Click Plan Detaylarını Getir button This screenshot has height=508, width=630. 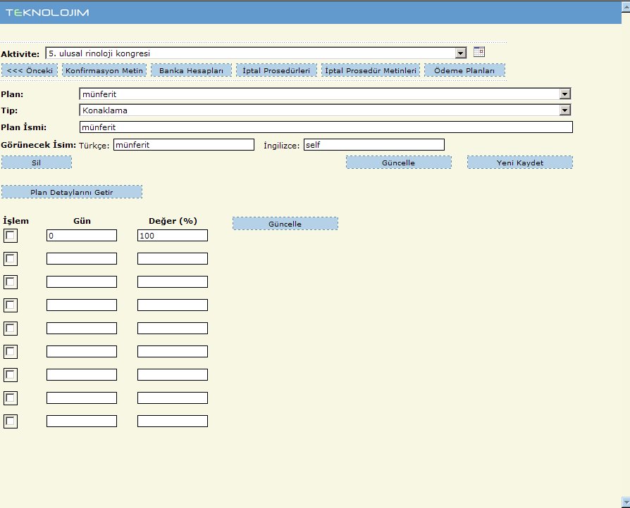72,192
